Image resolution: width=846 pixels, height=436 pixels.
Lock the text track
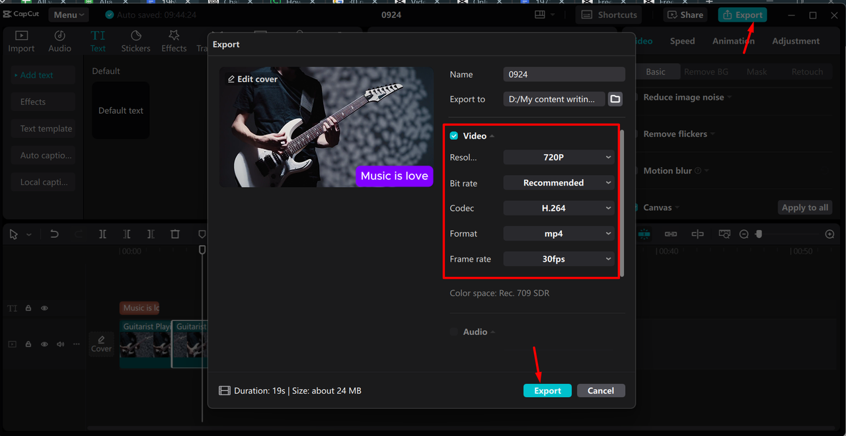pyautogui.click(x=28, y=308)
